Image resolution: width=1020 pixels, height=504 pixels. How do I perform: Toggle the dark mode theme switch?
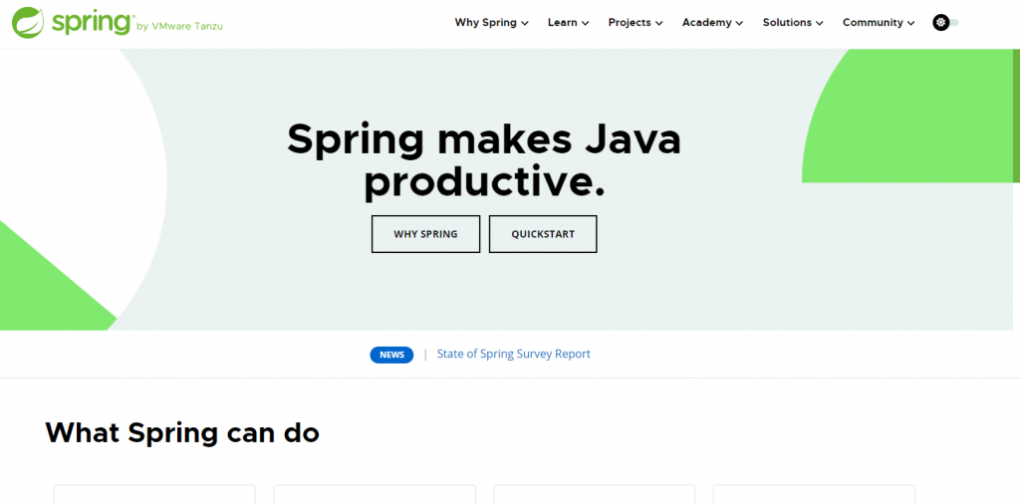(x=945, y=23)
